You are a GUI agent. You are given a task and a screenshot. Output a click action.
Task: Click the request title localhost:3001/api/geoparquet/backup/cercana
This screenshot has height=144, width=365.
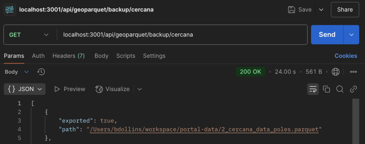[x=86, y=10]
